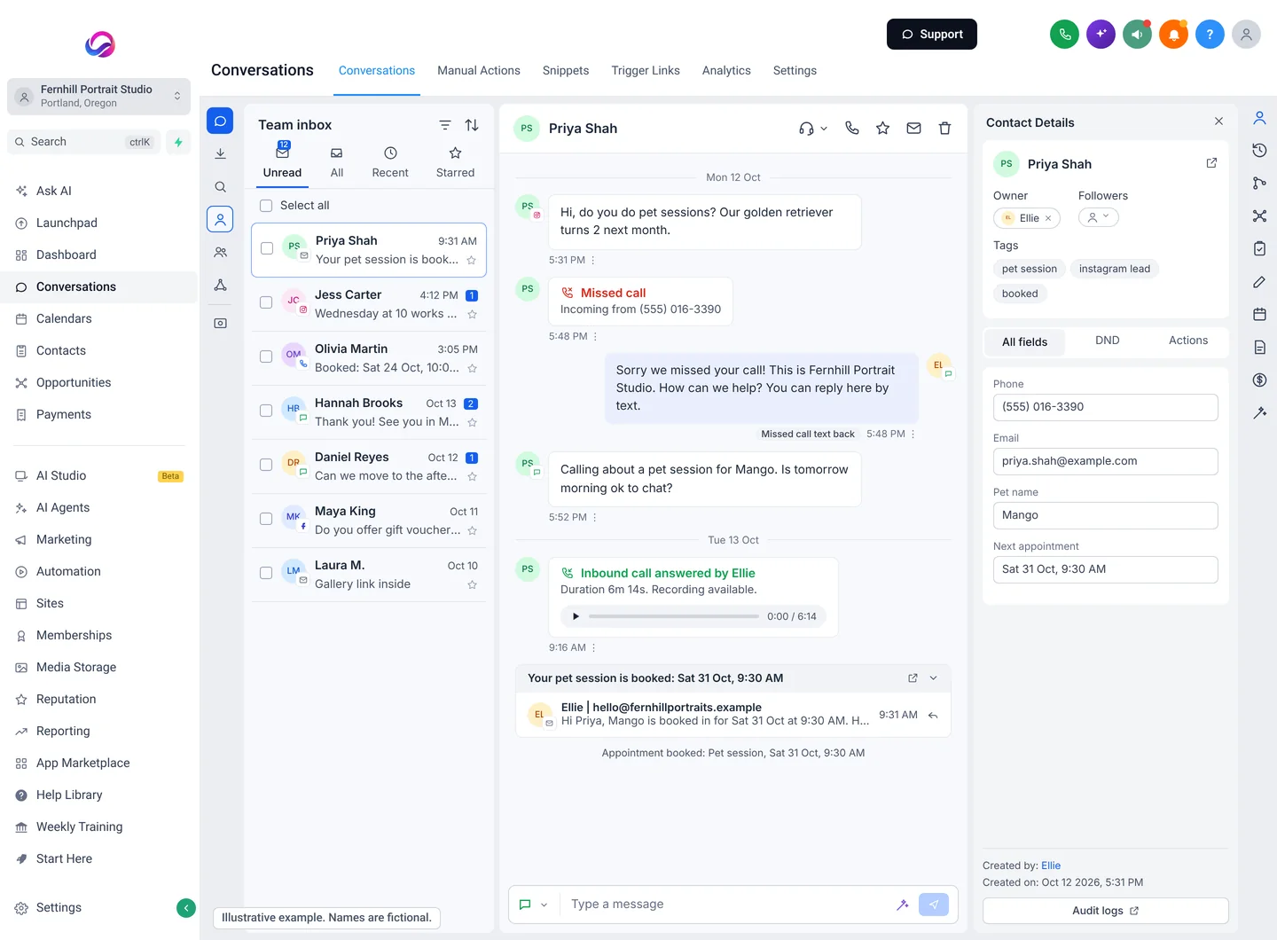Click the Support button

[x=932, y=35]
